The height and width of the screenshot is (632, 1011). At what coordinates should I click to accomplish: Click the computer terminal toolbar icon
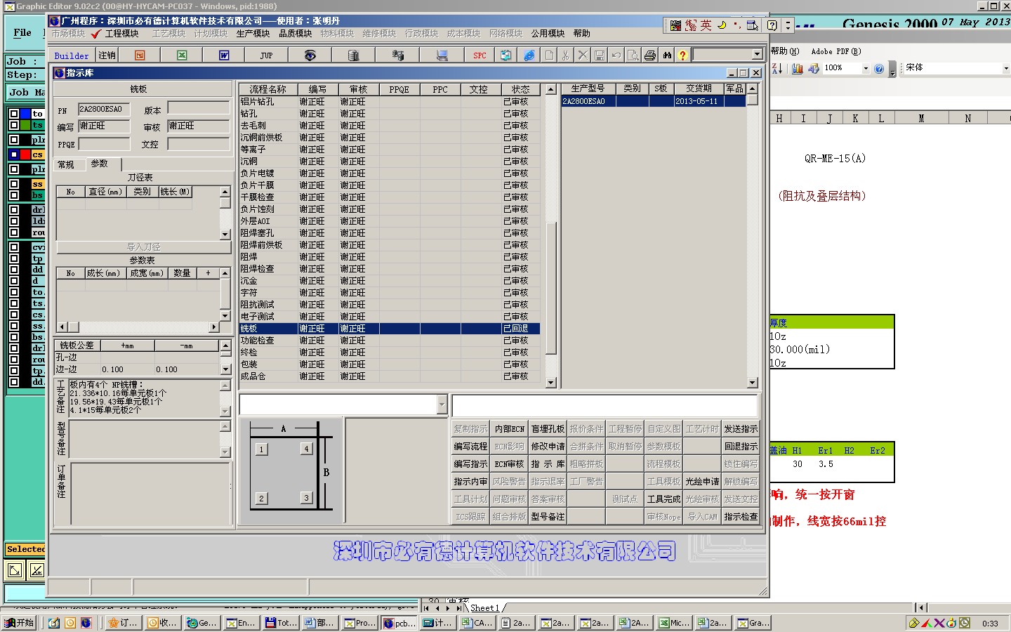pos(442,55)
